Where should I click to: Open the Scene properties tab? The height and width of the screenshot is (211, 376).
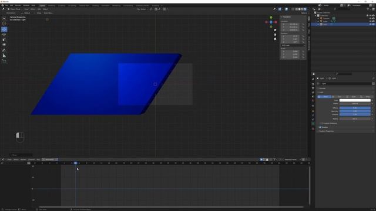(313, 96)
